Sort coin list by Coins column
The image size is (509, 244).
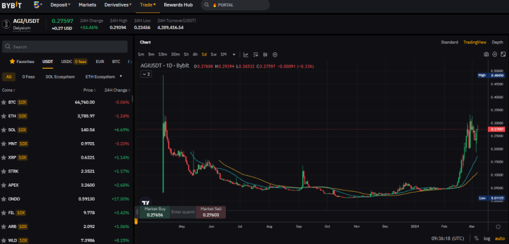tap(8, 90)
